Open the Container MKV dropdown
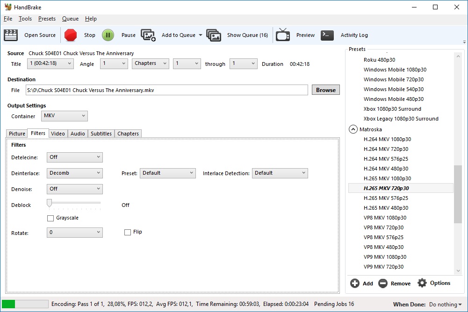 pos(65,116)
